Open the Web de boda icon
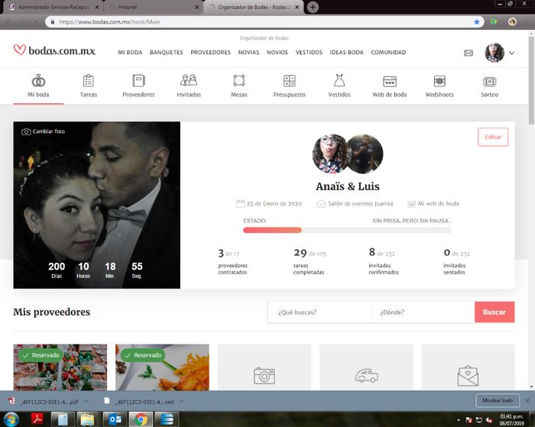Viewport: 535px width, 427px height. (389, 81)
